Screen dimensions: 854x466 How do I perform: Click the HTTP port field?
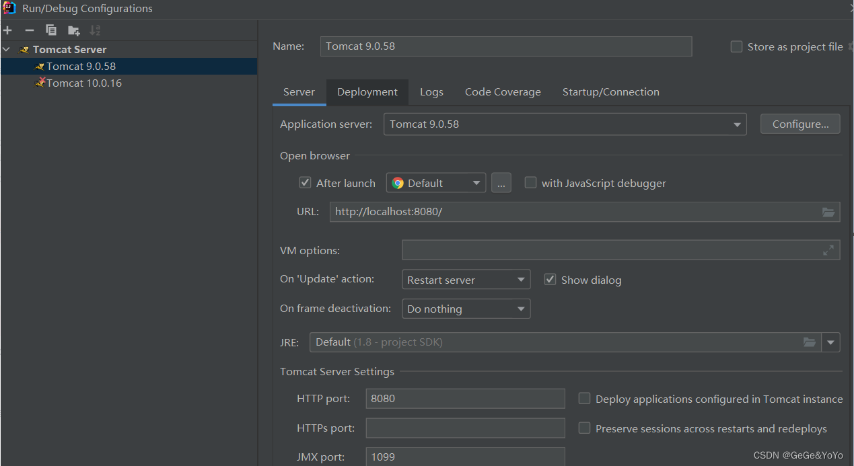pyautogui.click(x=466, y=399)
